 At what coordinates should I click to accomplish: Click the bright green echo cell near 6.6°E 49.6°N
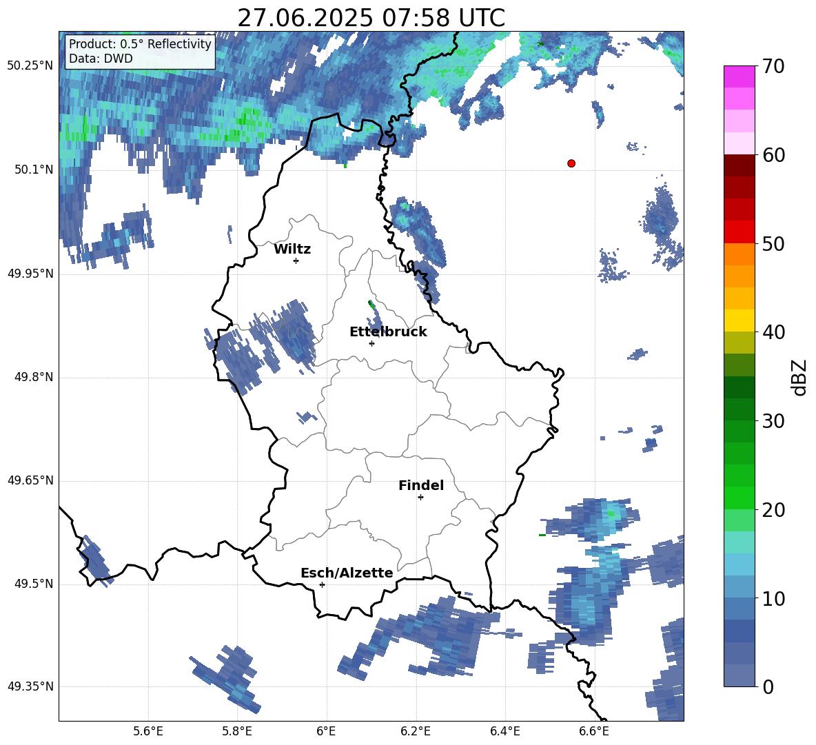pyautogui.click(x=611, y=514)
